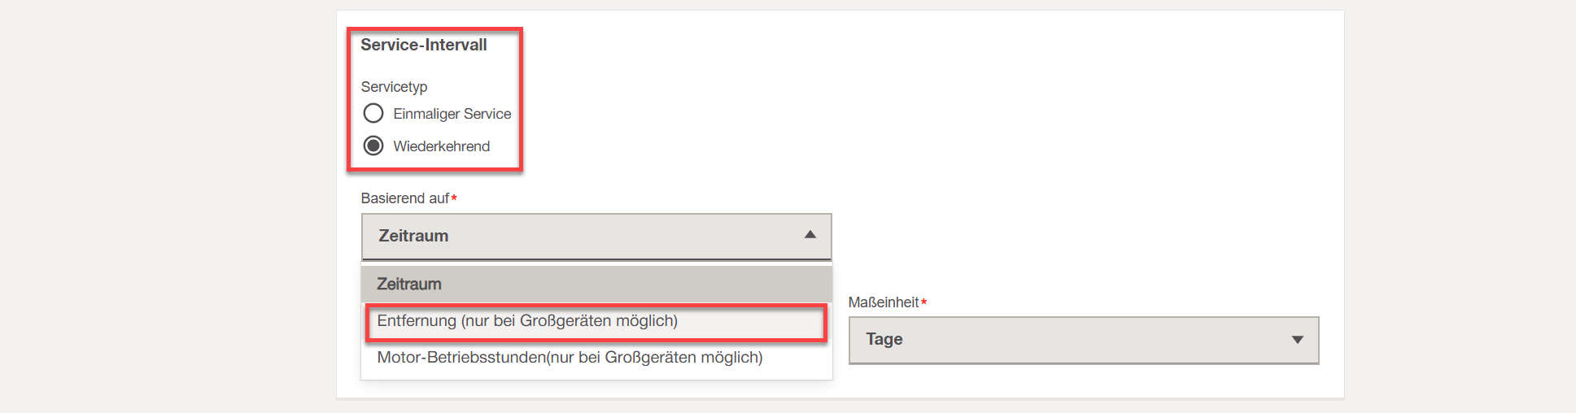The image size is (1576, 413).
Task: Choose 'Entfernung (nur bei Großgeräten möglich)' option
Action: click(527, 321)
